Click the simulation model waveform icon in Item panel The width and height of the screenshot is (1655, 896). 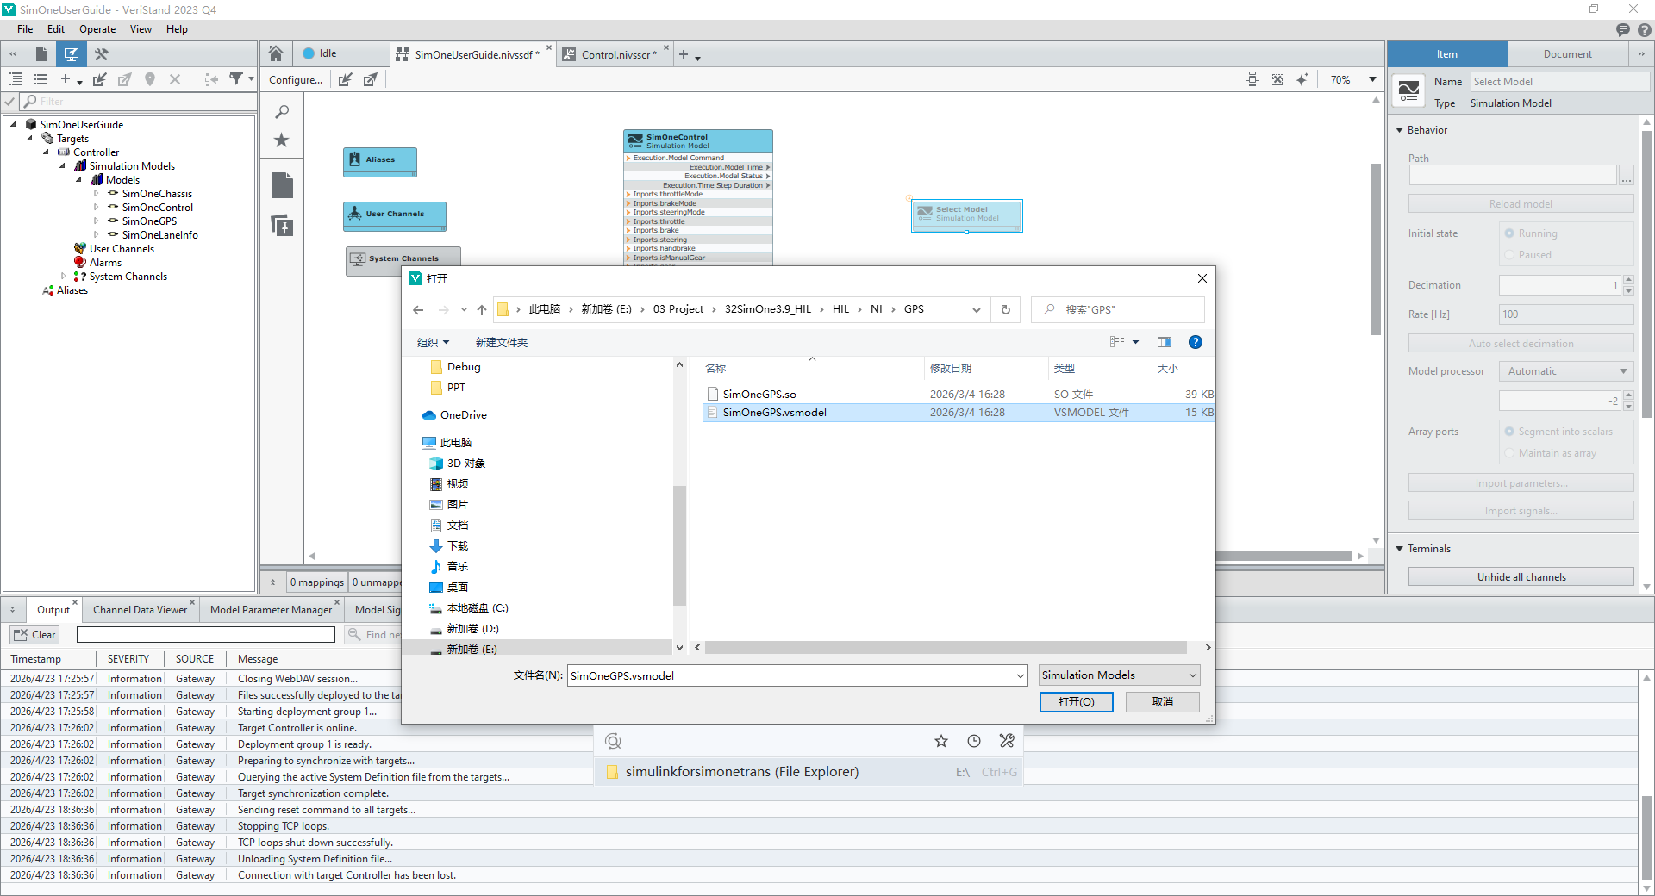1409,90
